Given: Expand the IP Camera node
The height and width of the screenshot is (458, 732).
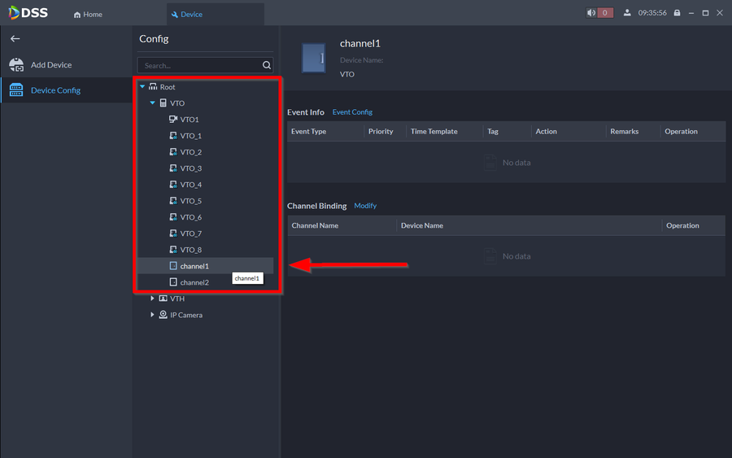Looking at the screenshot, I should (152, 315).
